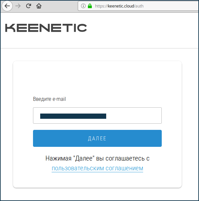Click the KEENETIC logo
The image size is (199, 201).
click(x=46, y=28)
